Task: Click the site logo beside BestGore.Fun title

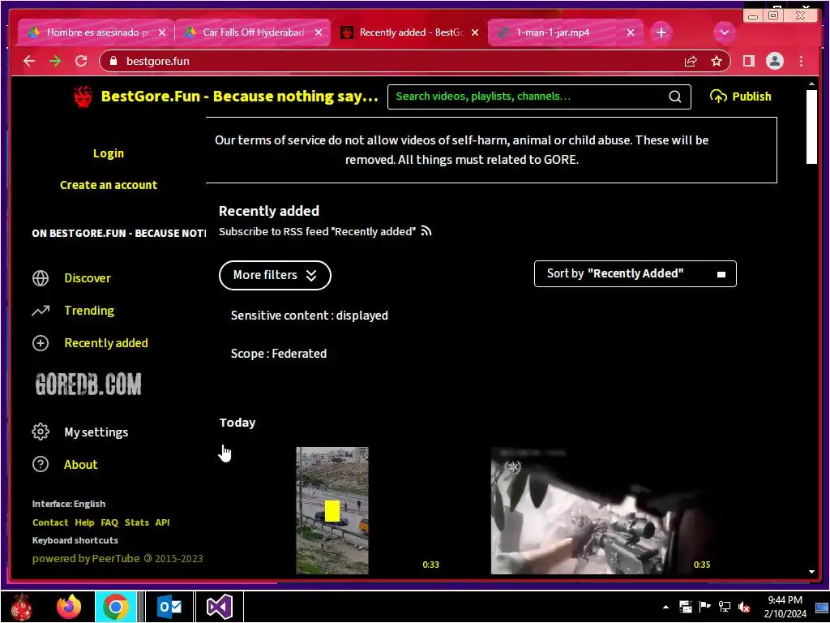Action: 83,97
